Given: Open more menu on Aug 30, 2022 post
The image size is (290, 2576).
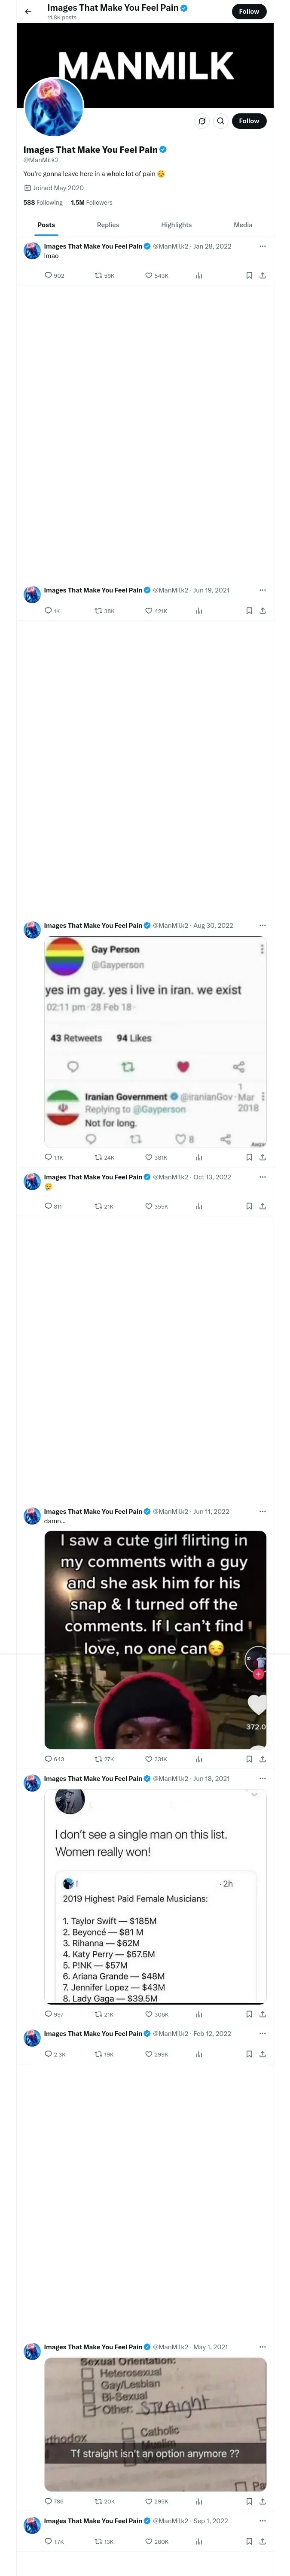Looking at the screenshot, I should point(262,925).
